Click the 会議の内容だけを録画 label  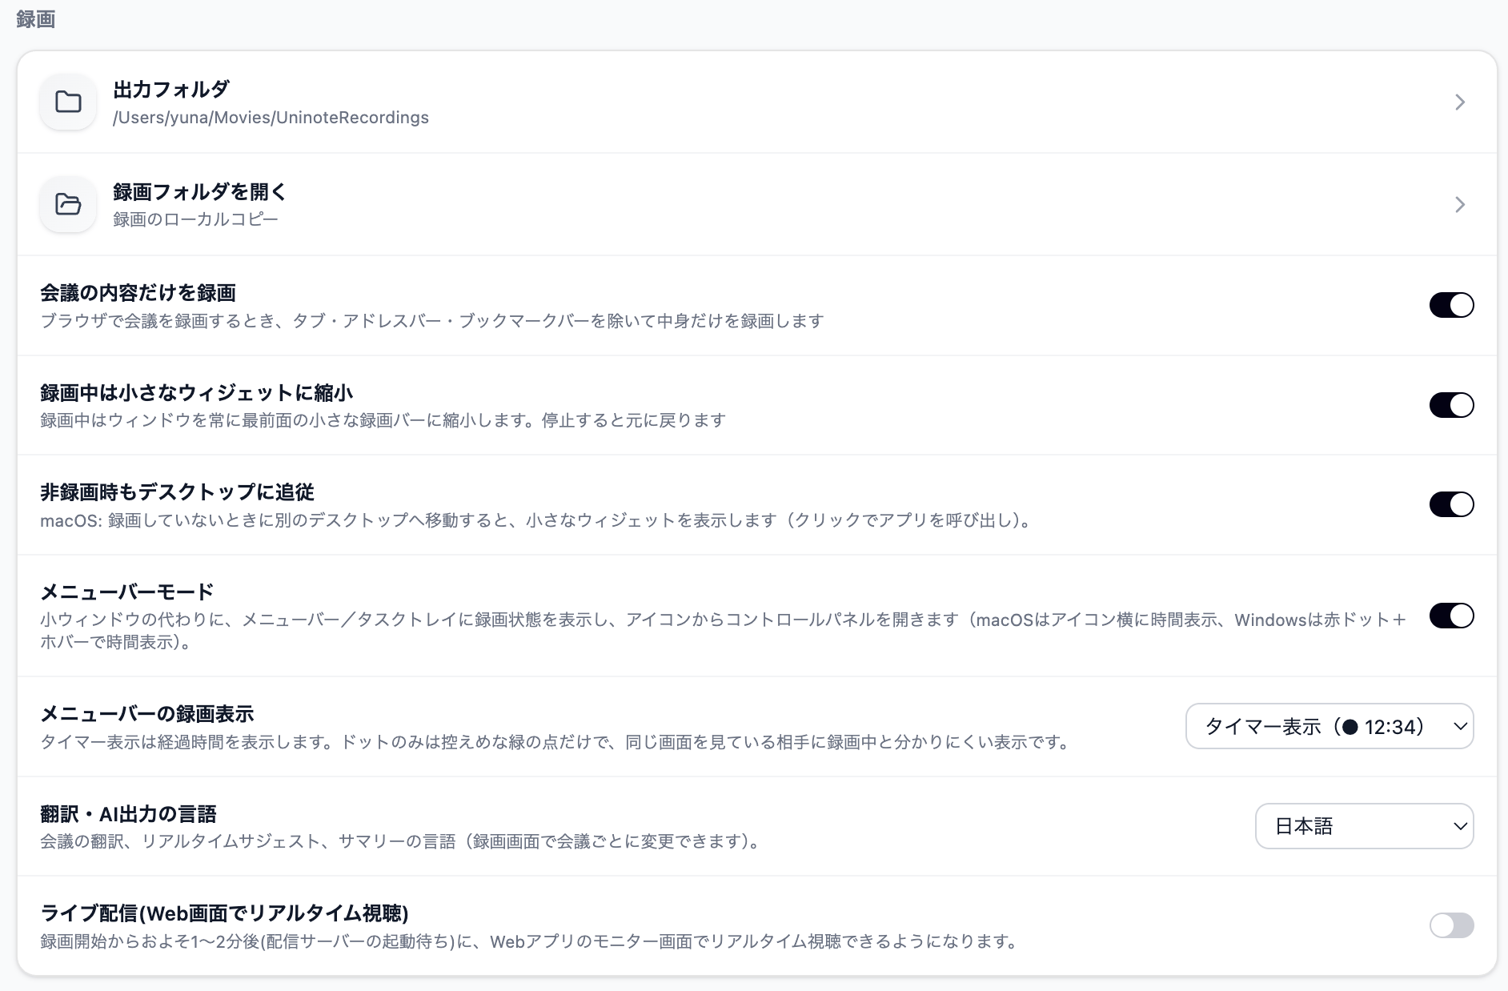(x=138, y=293)
